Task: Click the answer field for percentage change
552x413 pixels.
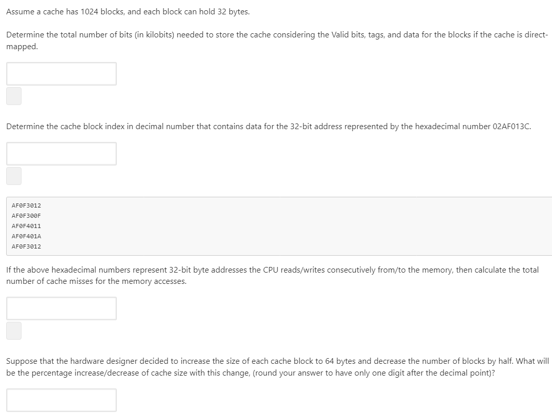Action: 61,400
